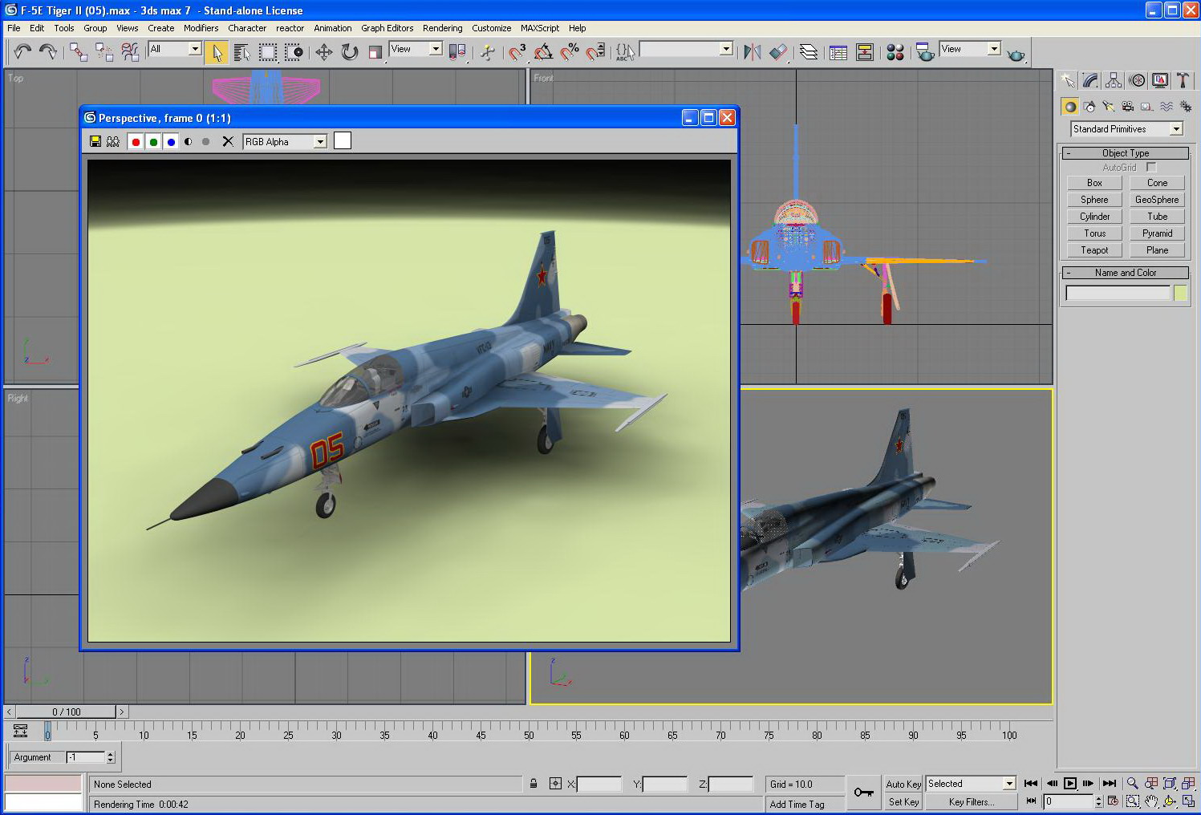The image size is (1201, 815).
Task: Select the Space Warps category icon
Action: point(1167,106)
